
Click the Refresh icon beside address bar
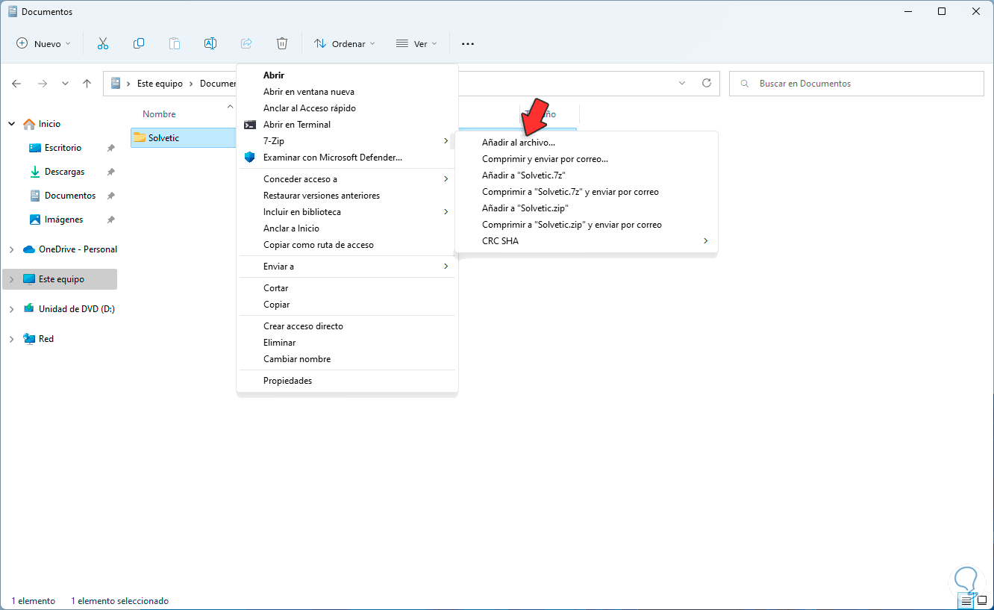(x=707, y=84)
